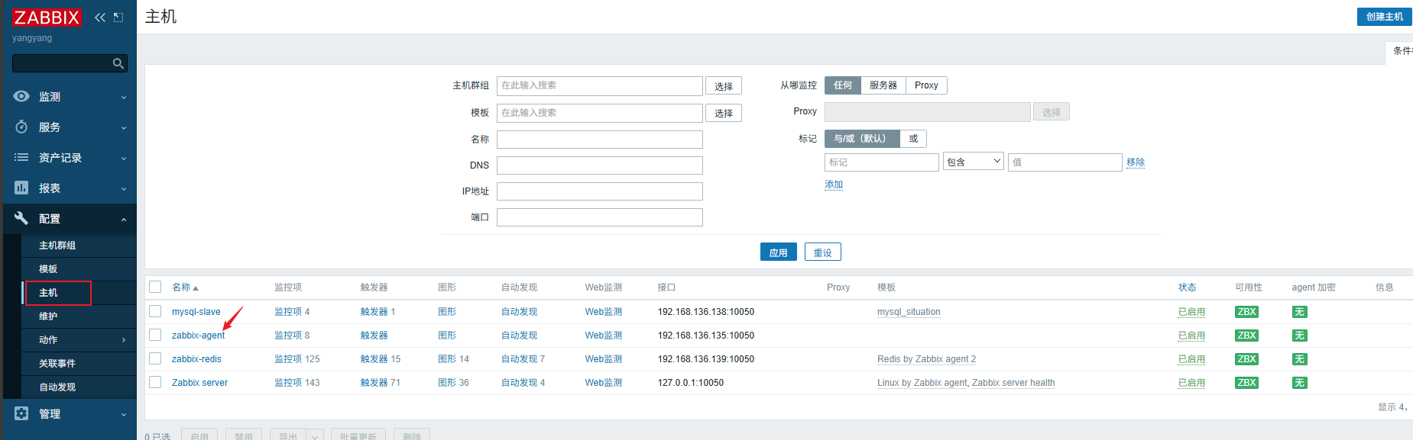The height and width of the screenshot is (440, 1413).
Task: Click the wrench icon for 配置
Action: 21,218
